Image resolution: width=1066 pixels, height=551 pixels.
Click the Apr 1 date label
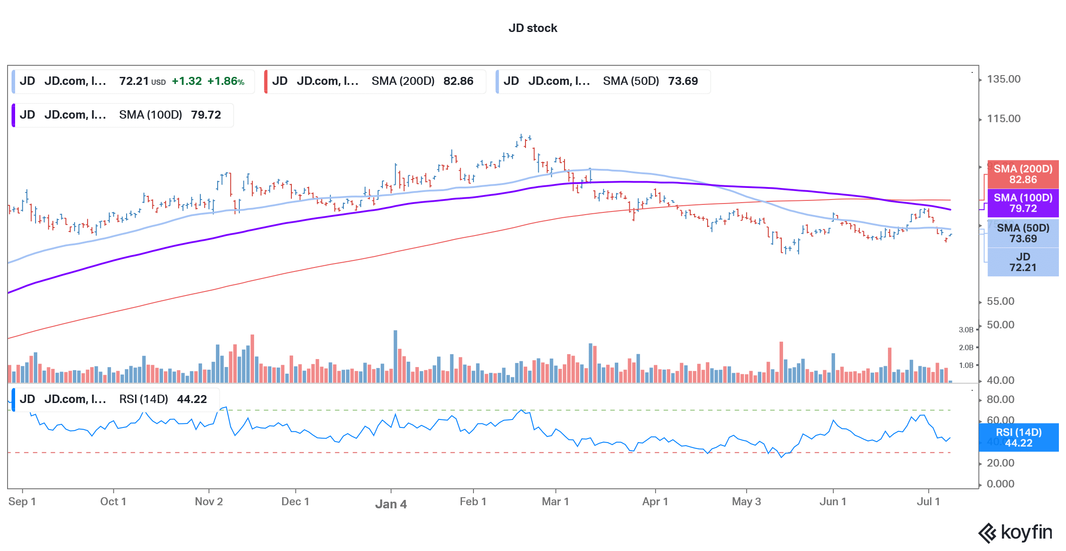[655, 502]
